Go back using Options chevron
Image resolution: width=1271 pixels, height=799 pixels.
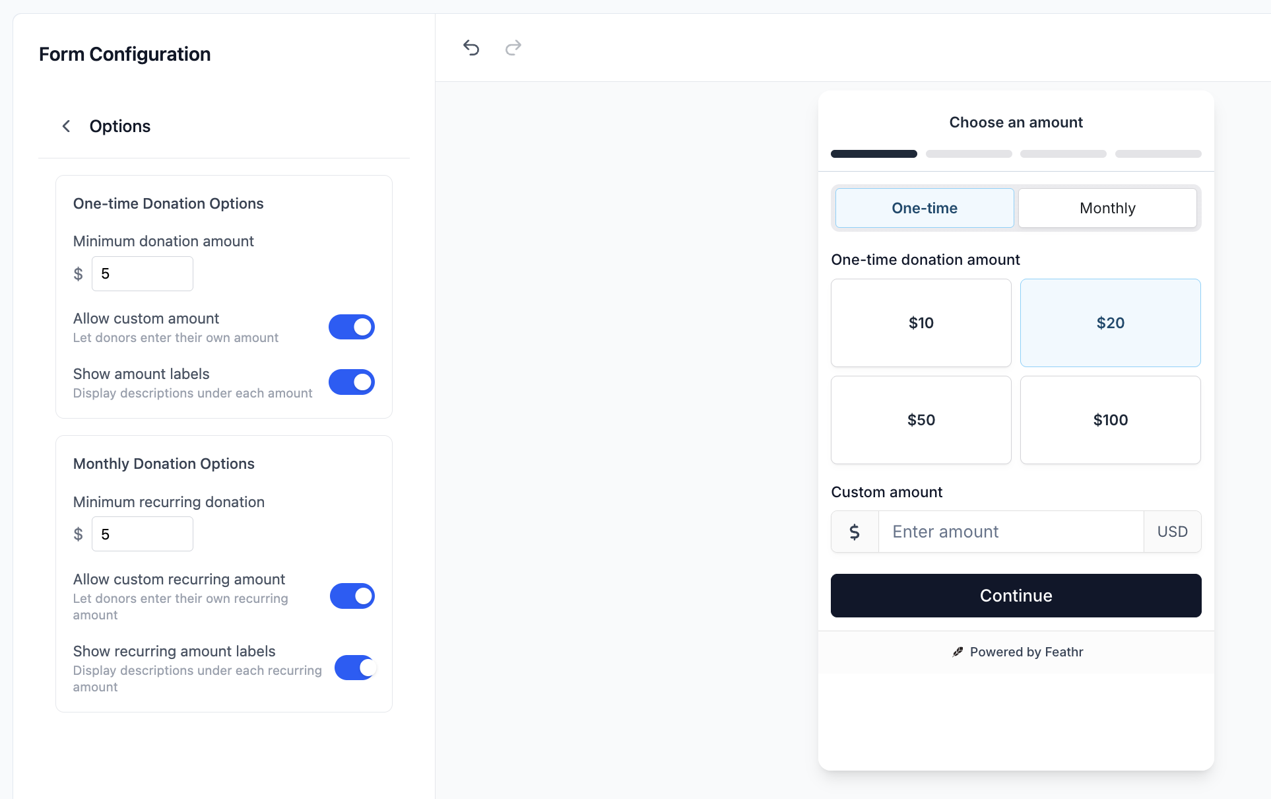(66, 126)
